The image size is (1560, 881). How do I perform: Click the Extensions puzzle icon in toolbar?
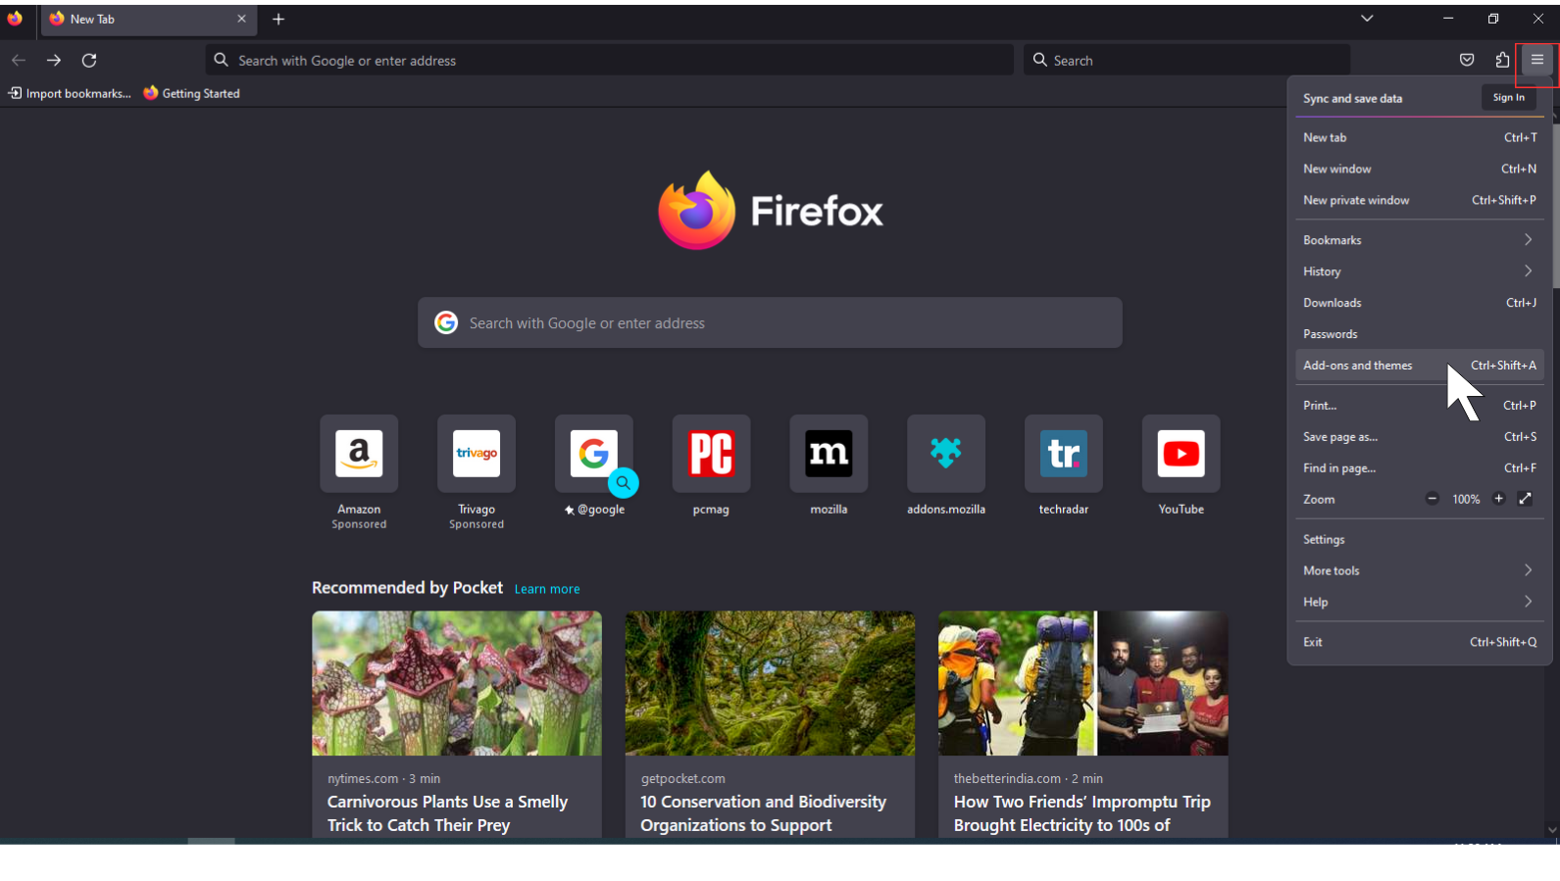[1502, 60]
